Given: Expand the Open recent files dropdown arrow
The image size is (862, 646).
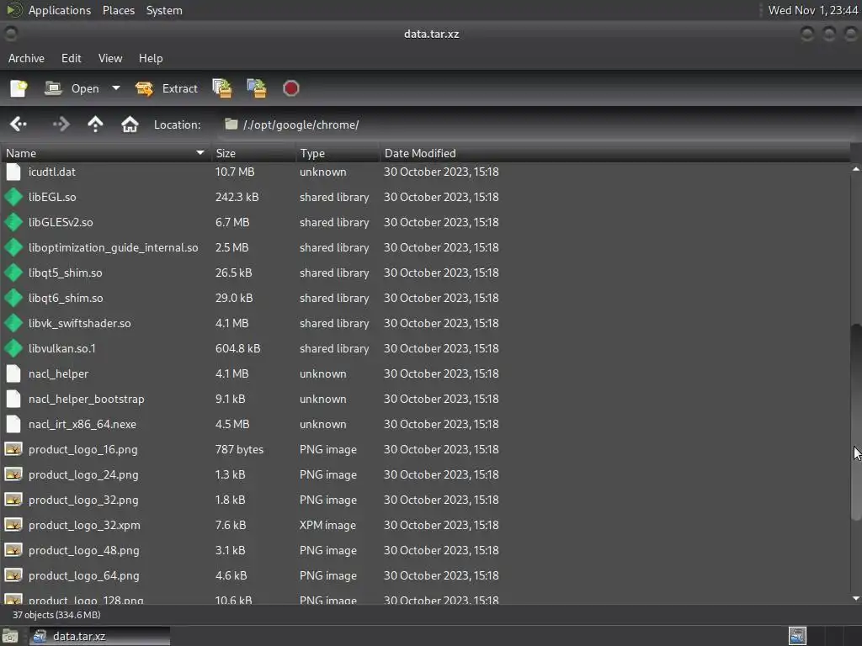Looking at the screenshot, I should point(116,87).
